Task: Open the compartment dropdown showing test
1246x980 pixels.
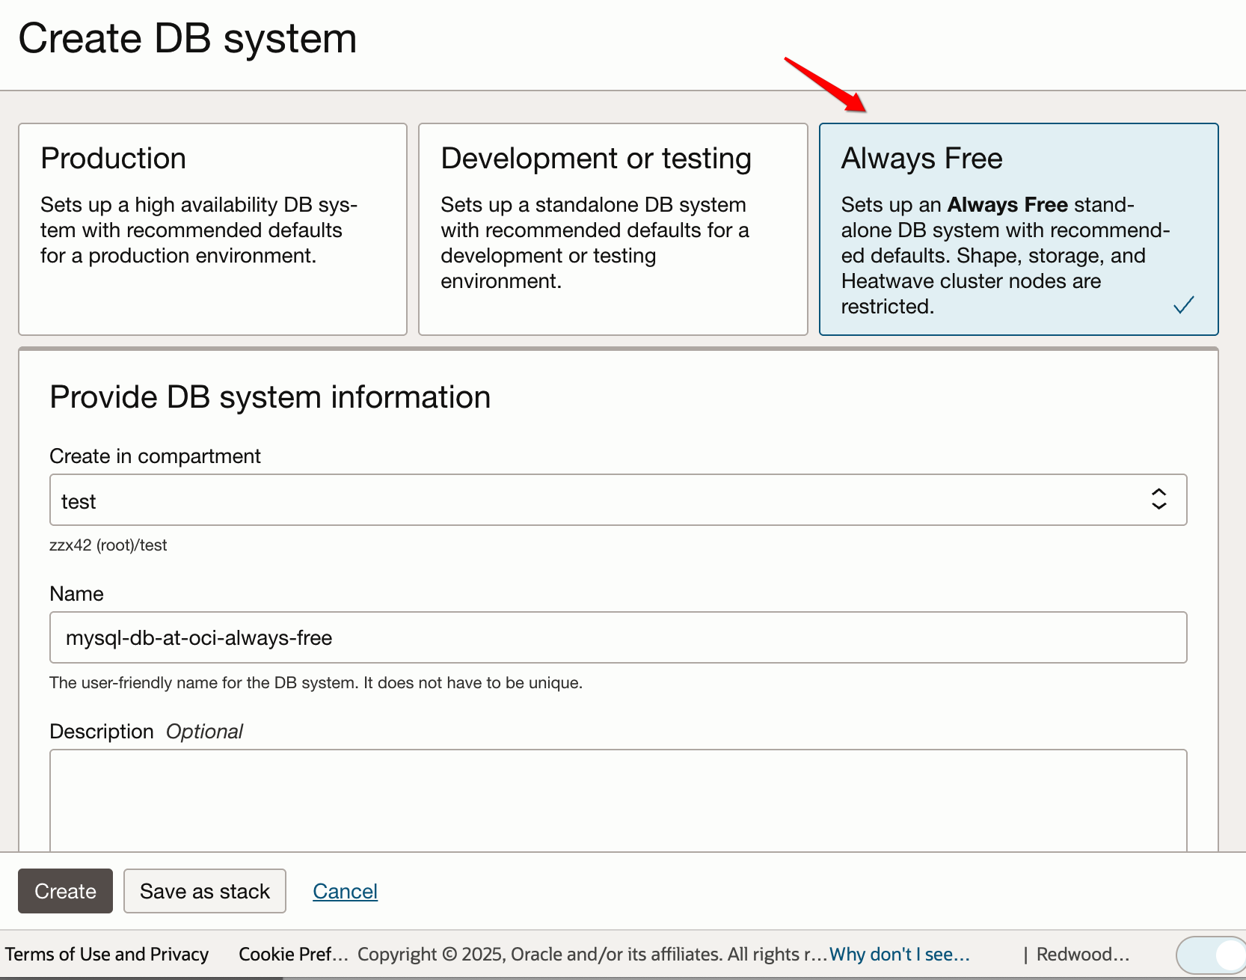Action: (x=618, y=500)
